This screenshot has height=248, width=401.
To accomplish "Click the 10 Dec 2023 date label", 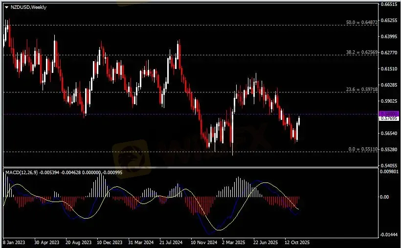I will click(x=110, y=242).
